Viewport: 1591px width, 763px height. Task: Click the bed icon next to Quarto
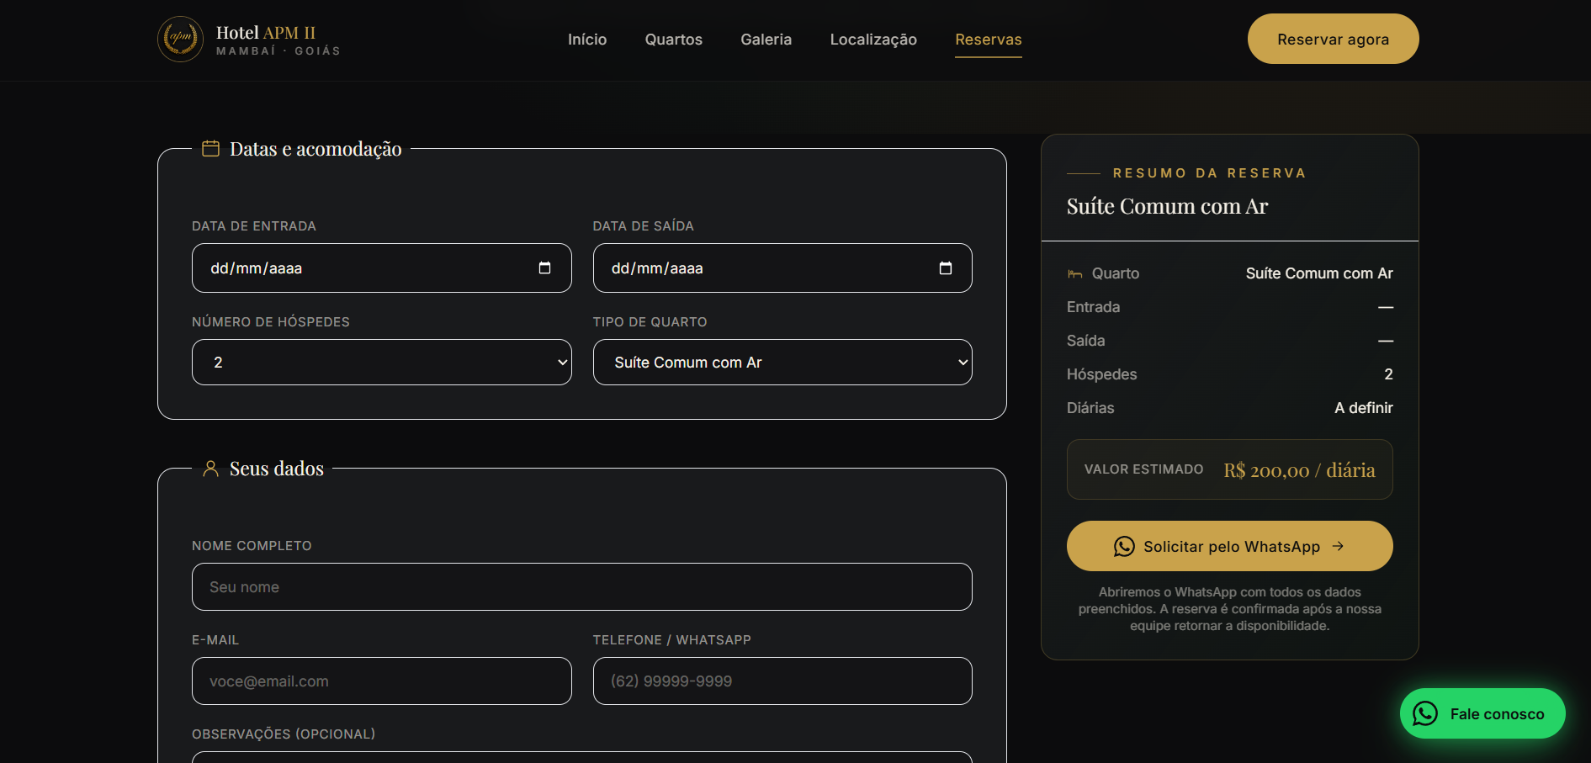[x=1074, y=273]
